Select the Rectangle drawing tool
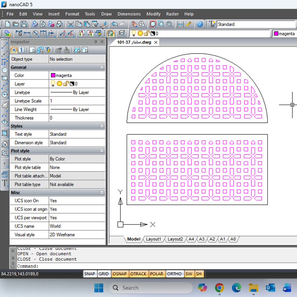This screenshot has width=297, height=297. pos(4,78)
